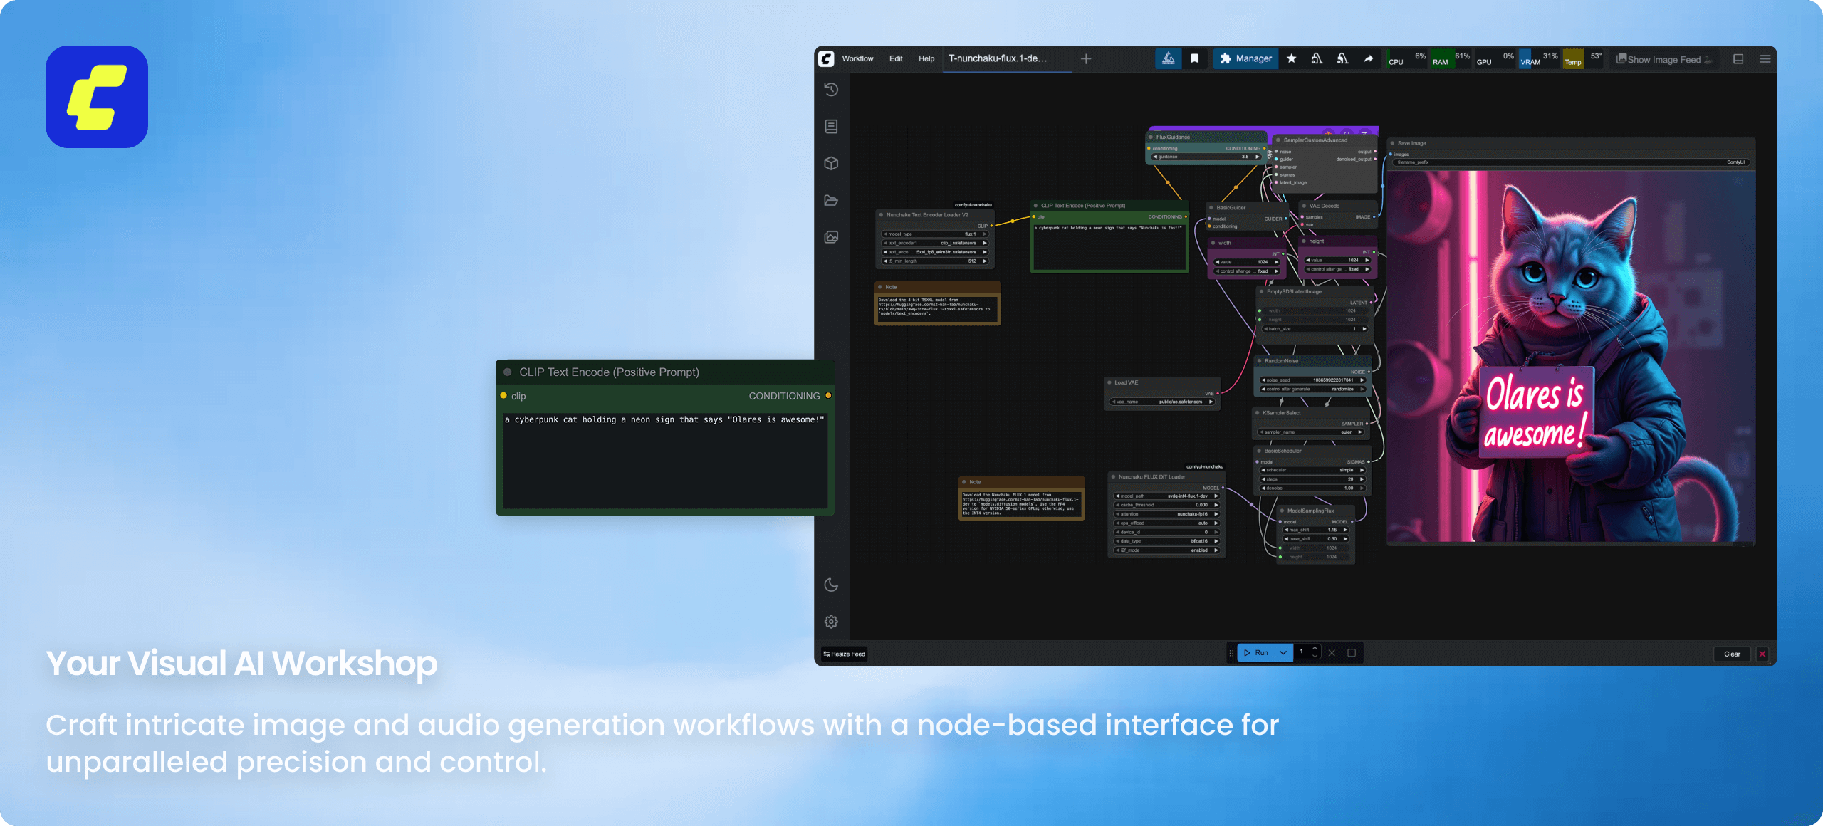Screen dimensions: 1823x826
Task: Open the Help menu
Action: pyautogui.click(x=926, y=58)
